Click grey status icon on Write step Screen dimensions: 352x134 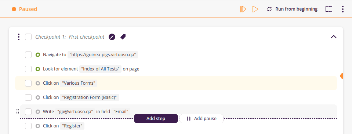38,112
